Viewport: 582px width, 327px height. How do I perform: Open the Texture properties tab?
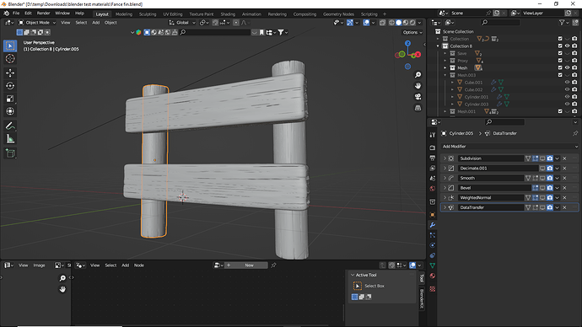coord(433,289)
